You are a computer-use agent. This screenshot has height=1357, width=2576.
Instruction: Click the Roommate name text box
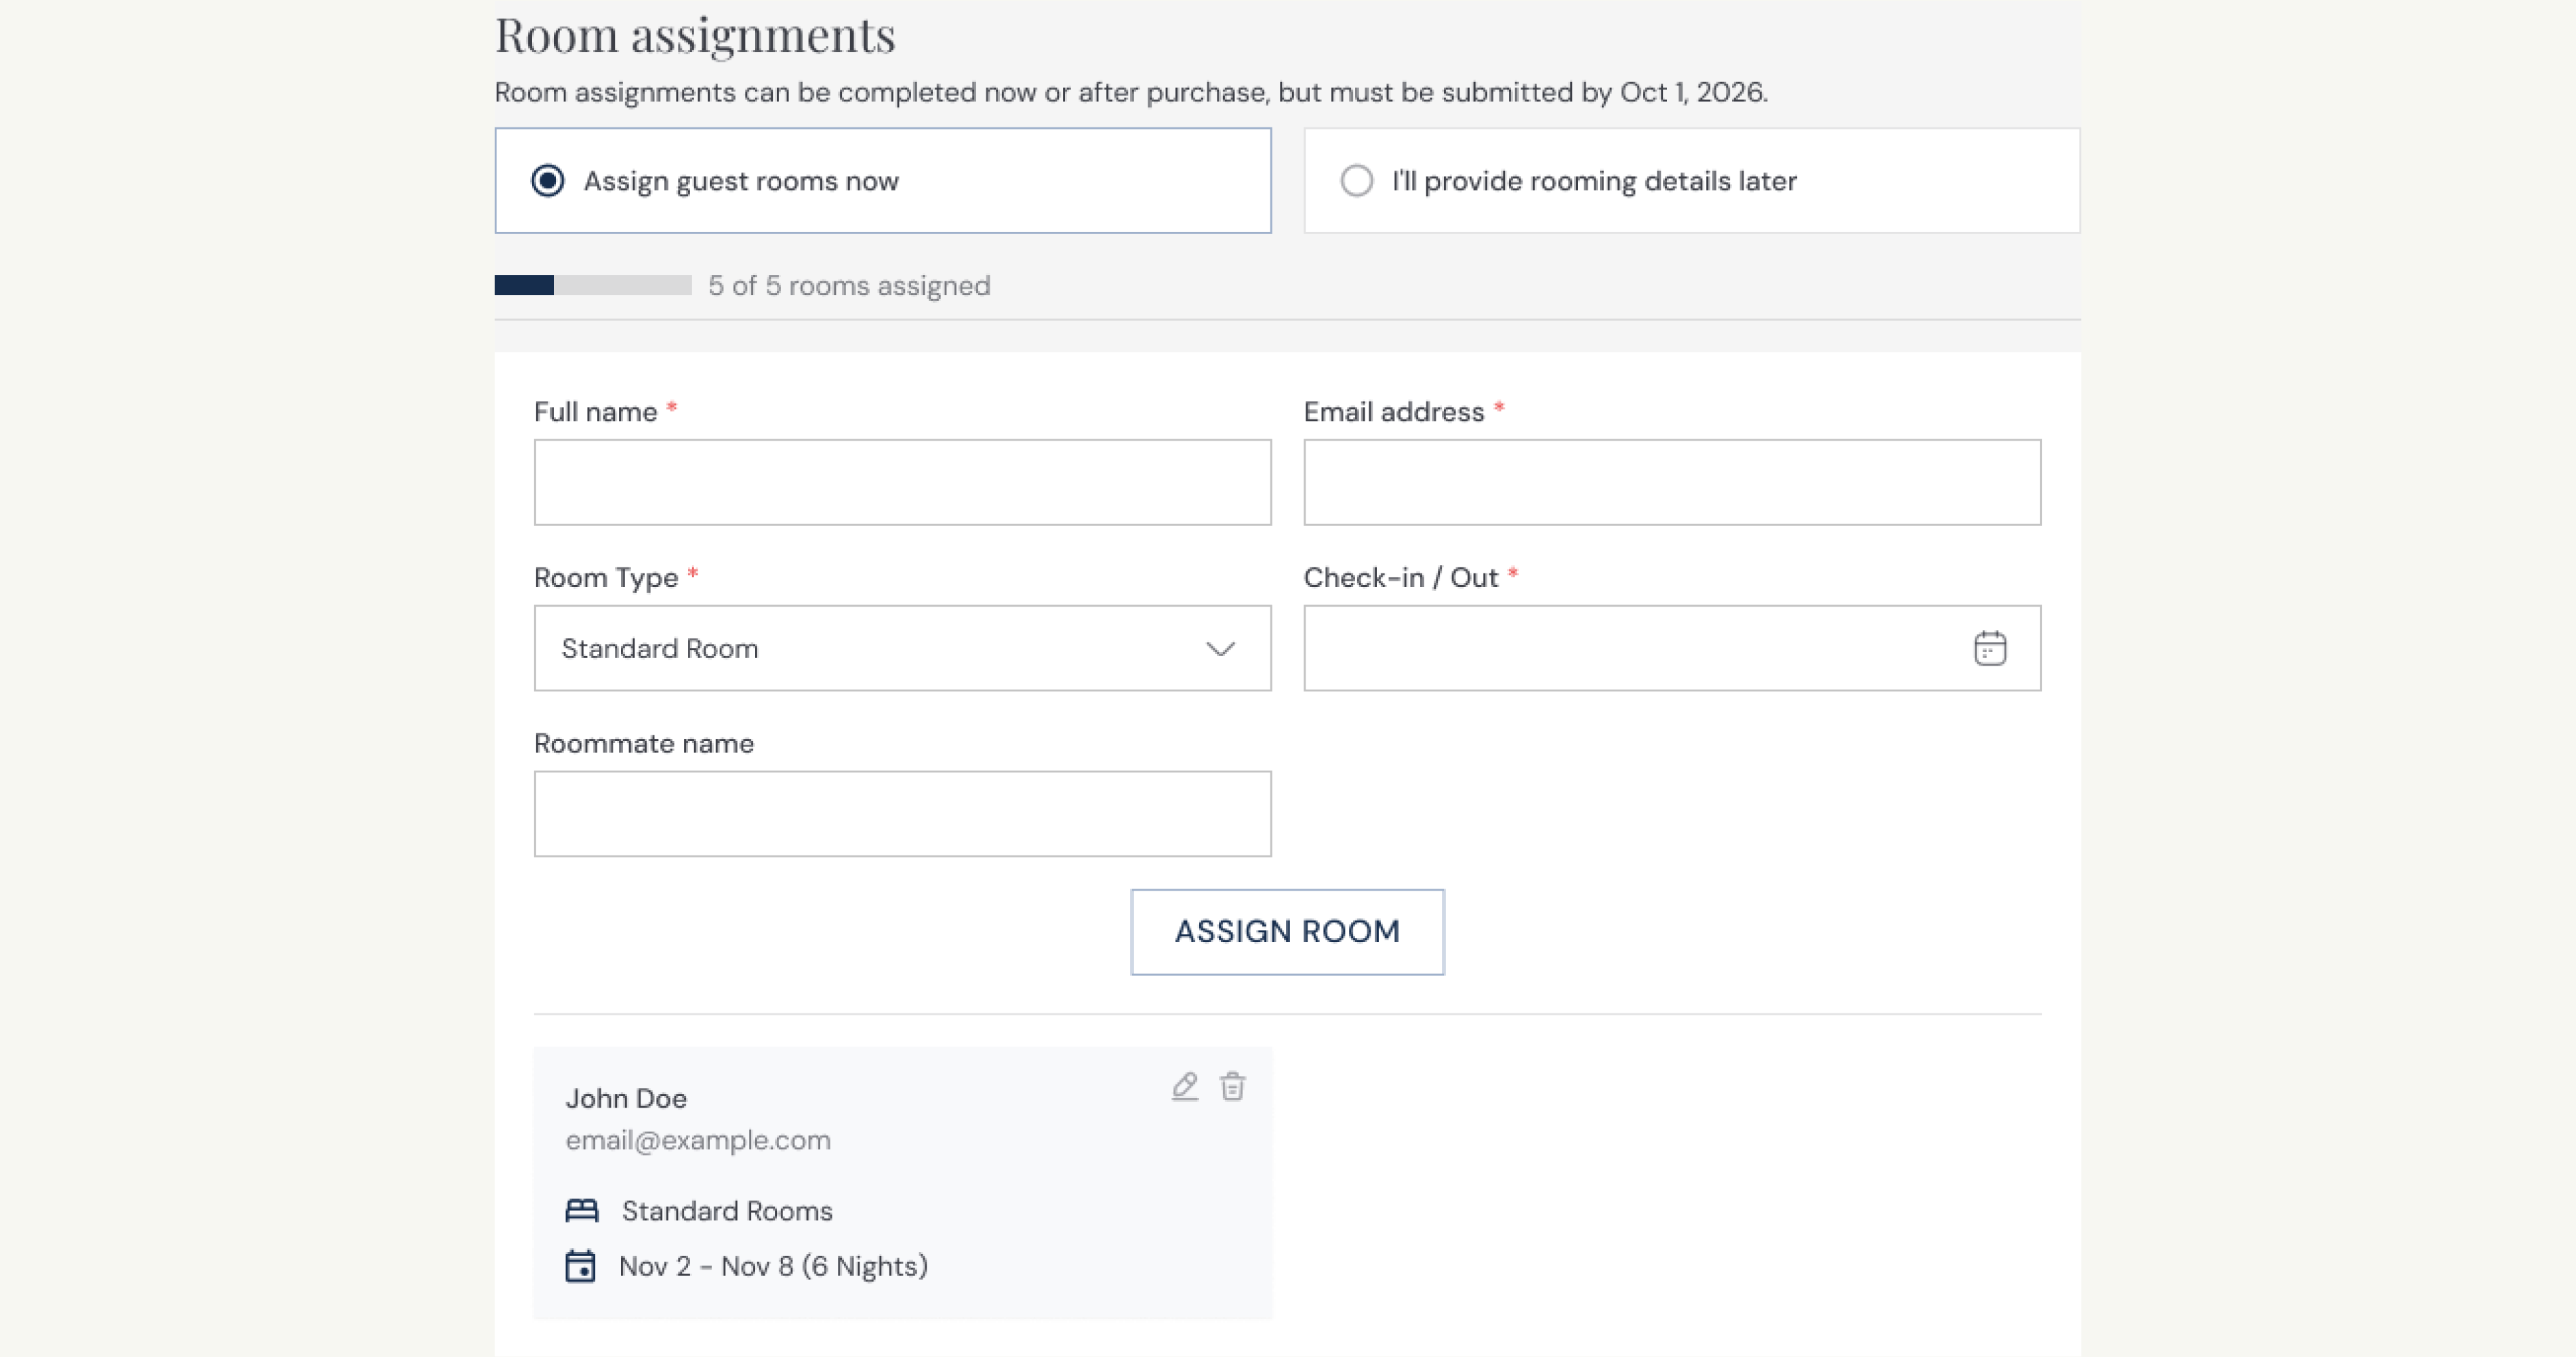tap(903, 814)
